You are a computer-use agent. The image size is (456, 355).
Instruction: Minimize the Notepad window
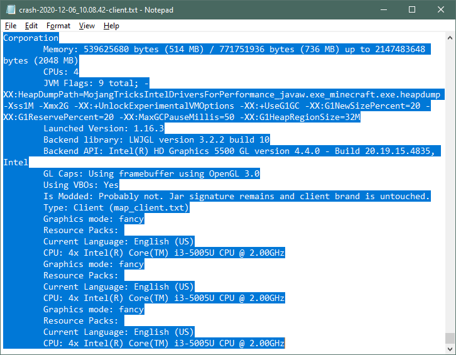[x=384, y=9]
